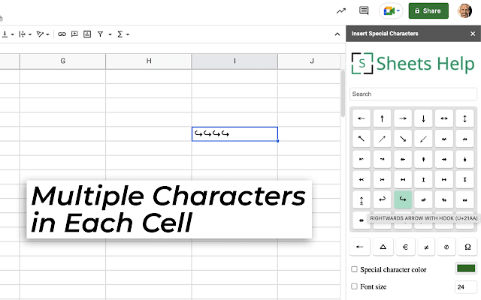Open the Omega Greek letters category
The width and height of the screenshot is (481, 300).
(467, 247)
